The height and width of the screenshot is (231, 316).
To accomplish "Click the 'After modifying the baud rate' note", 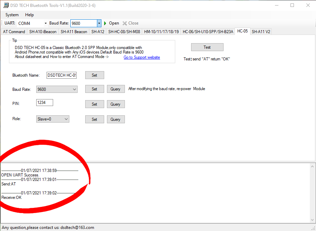I will (167, 89).
